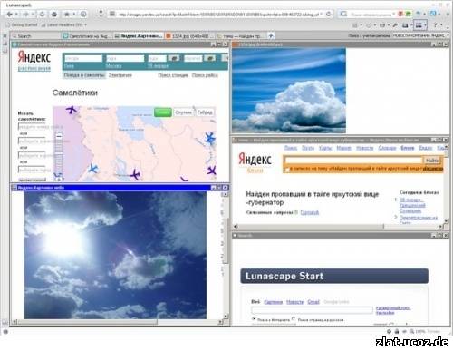Add a new tab with the plus icon
Viewport: 453px width, 351px height.
coord(271,35)
